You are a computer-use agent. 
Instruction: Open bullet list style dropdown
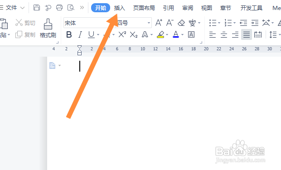(x=219, y=23)
